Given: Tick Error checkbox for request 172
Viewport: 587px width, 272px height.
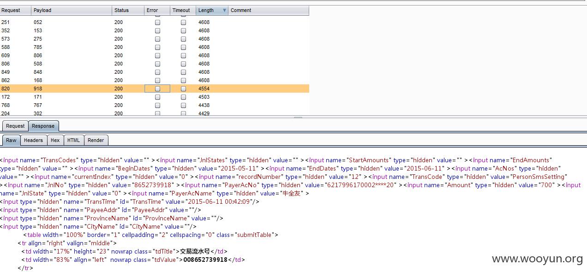Looking at the screenshot, I should tap(157, 97).
